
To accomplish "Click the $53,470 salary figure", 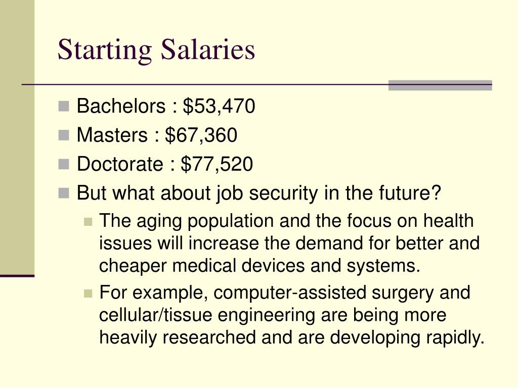I will 219,106.
